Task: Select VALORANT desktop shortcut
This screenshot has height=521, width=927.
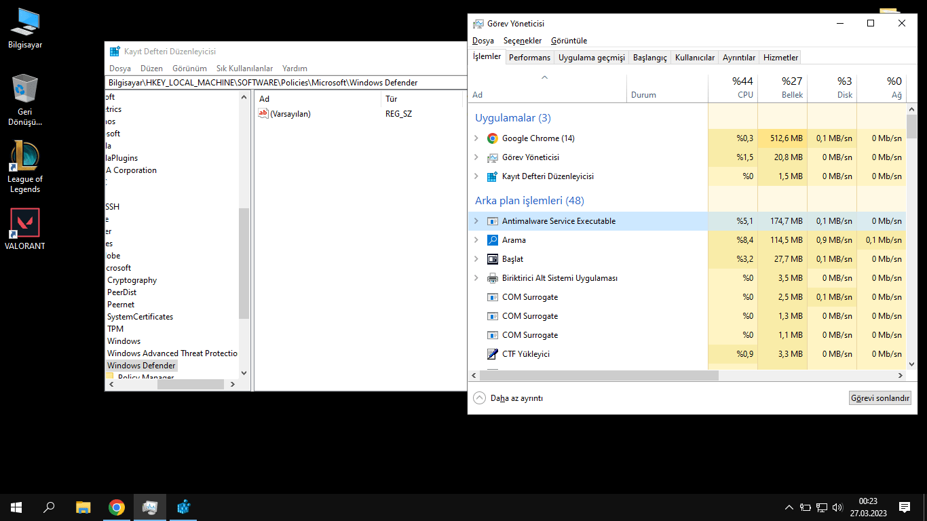Action: 25,229
